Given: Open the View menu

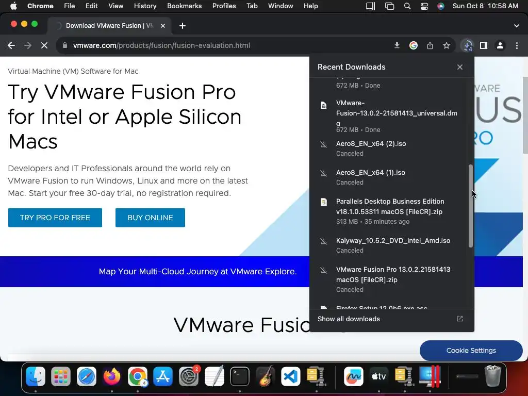Looking at the screenshot, I should [x=115, y=6].
